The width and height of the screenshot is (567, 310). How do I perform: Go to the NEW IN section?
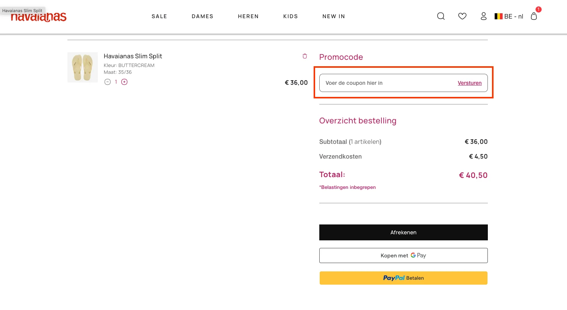tap(333, 16)
